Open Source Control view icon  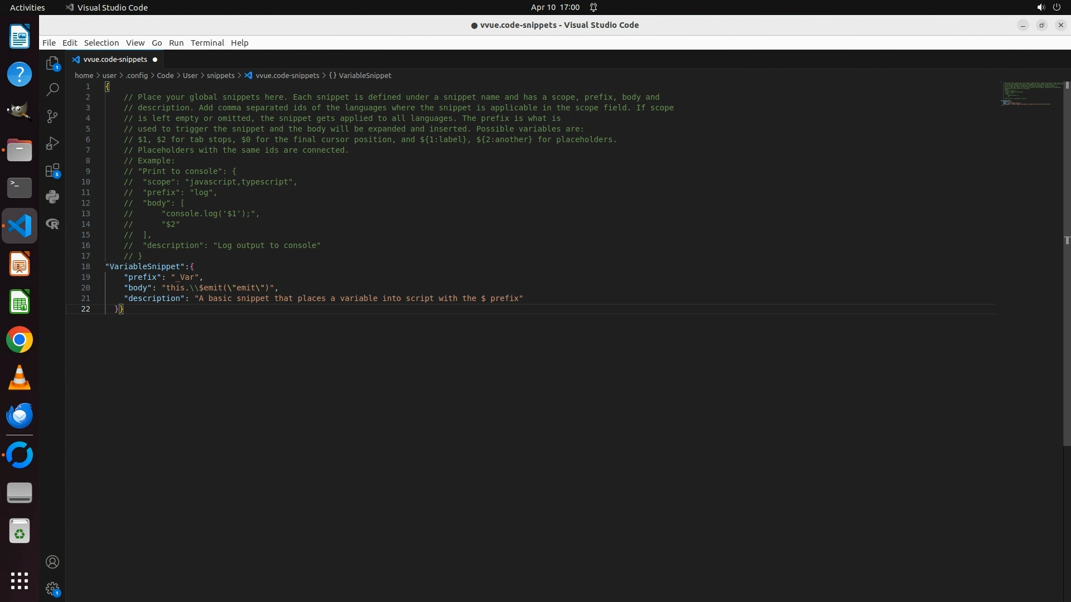pyautogui.click(x=52, y=116)
